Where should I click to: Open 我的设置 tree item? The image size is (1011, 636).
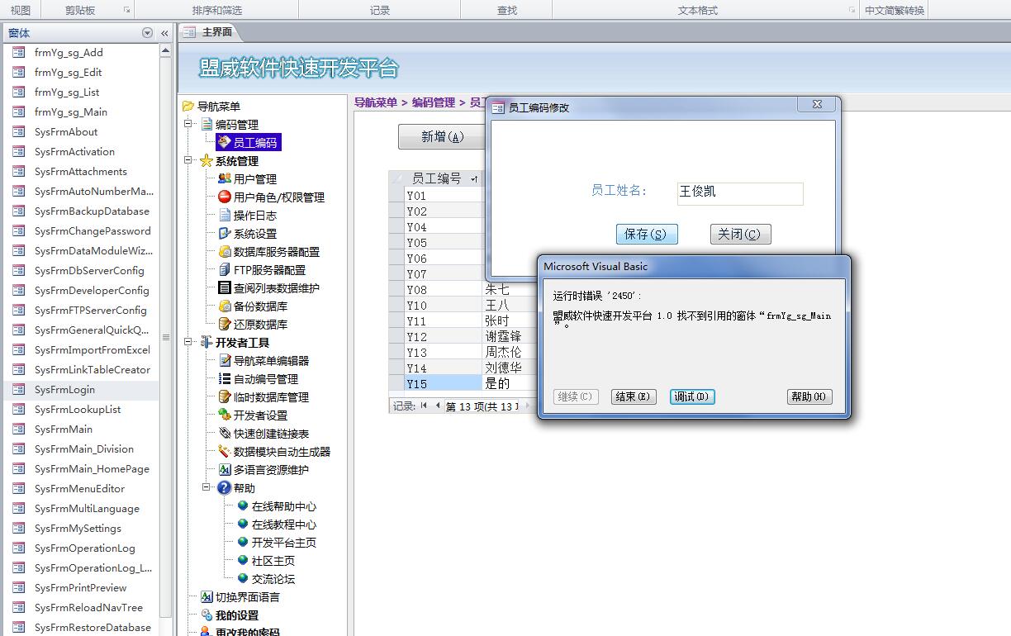237,615
